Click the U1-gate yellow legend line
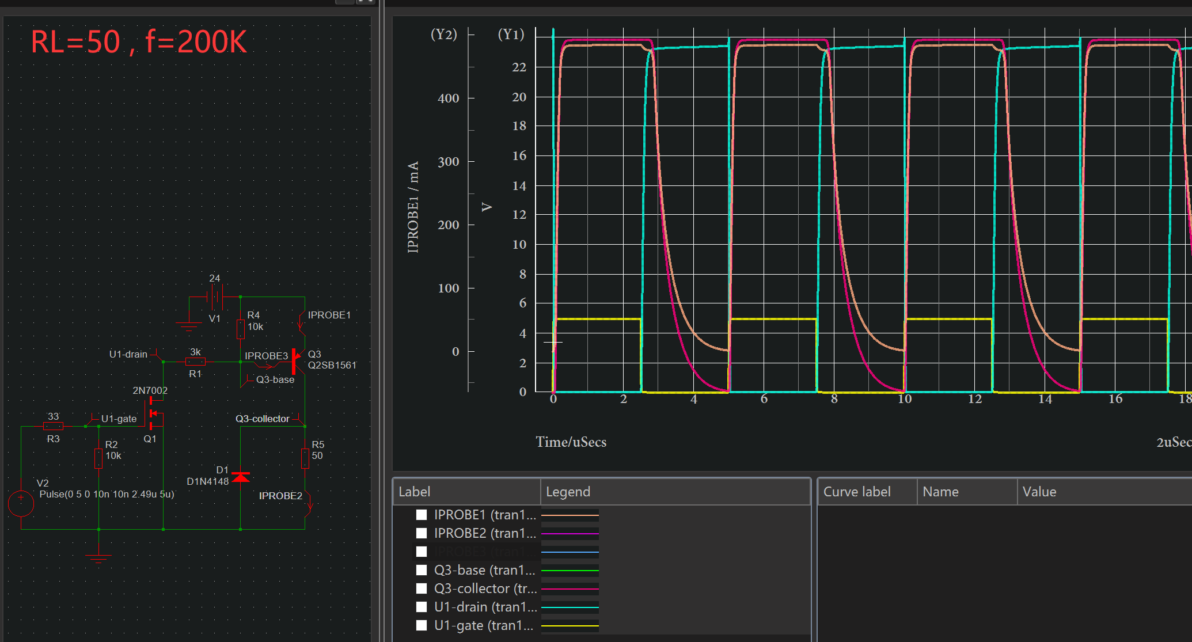Image resolution: width=1192 pixels, height=642 pixels. tap(570, 625)
